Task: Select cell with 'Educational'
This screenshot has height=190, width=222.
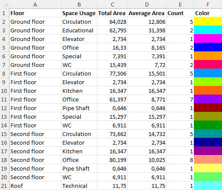Action: pyautogui.click(x=79, y=30)
